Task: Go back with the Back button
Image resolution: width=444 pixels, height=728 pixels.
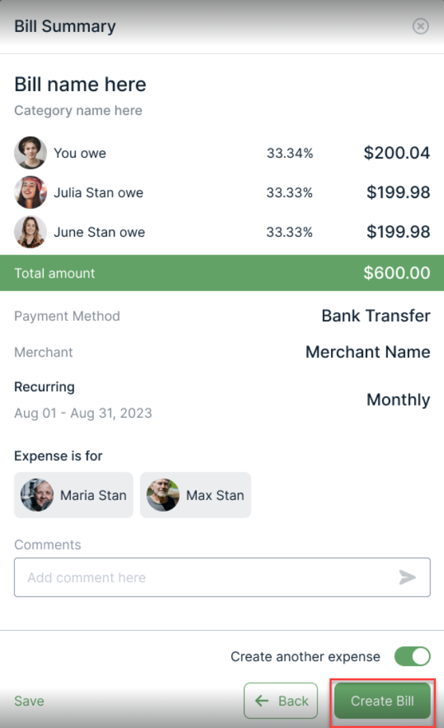Action: click(281, 701)
